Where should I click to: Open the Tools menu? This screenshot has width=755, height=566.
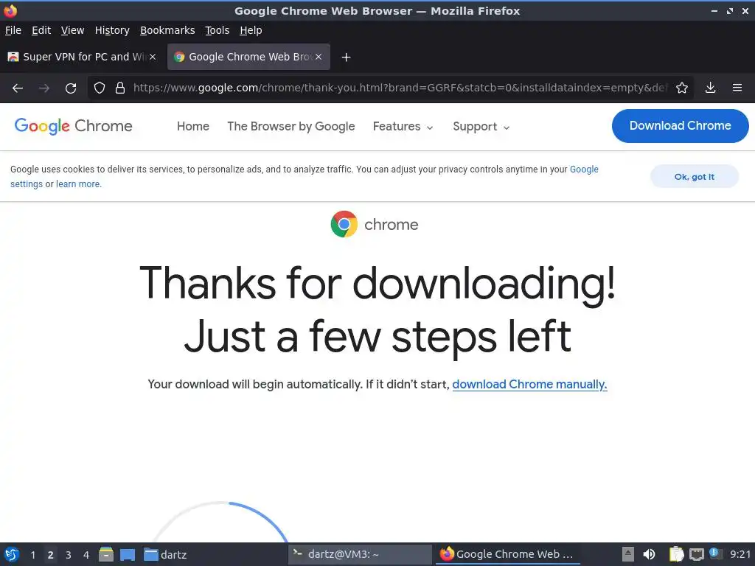click(x=218, y=30)
